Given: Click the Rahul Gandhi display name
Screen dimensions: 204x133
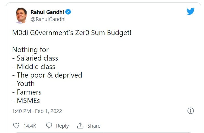Looking at the screenshot, I should pos(47,12).
